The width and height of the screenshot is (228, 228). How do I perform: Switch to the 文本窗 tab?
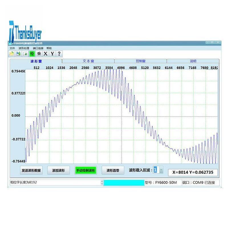tap(88, 61)
